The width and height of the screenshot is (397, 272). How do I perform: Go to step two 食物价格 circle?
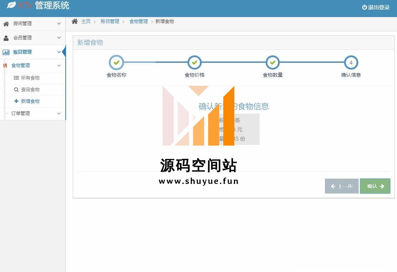[x=195, y=62]
